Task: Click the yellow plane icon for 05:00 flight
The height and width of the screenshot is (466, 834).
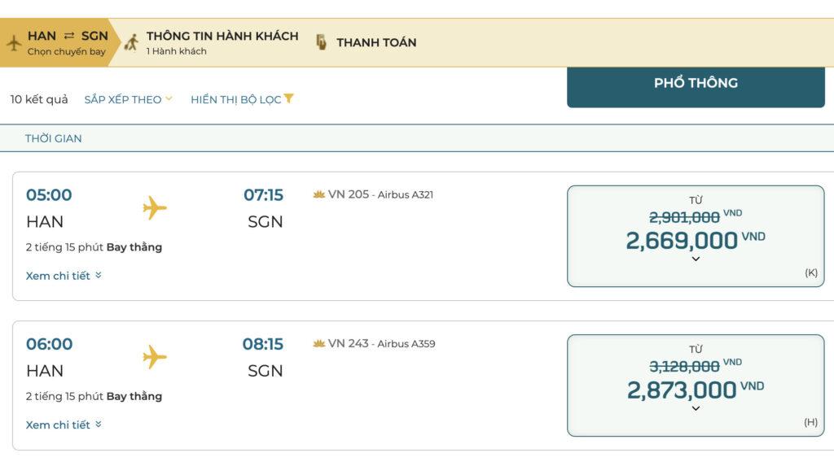Action: click(x=155, y=207)
